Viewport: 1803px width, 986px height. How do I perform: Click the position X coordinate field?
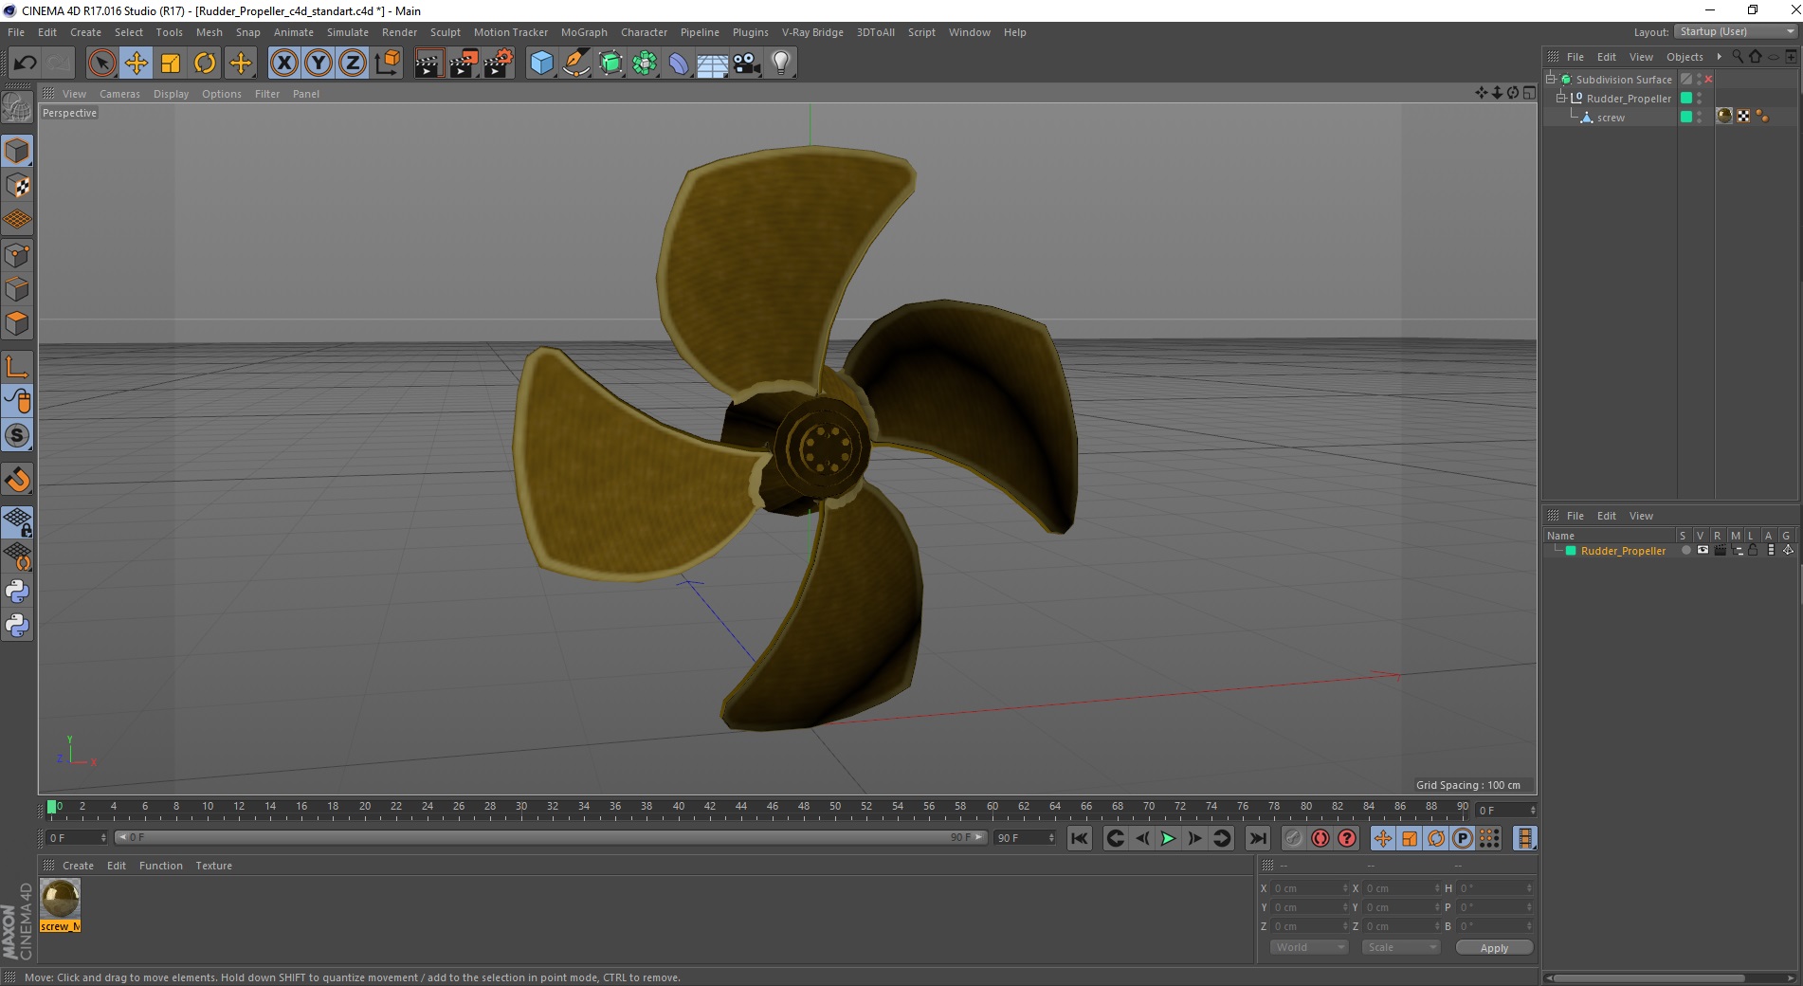tap(1309, 888)
